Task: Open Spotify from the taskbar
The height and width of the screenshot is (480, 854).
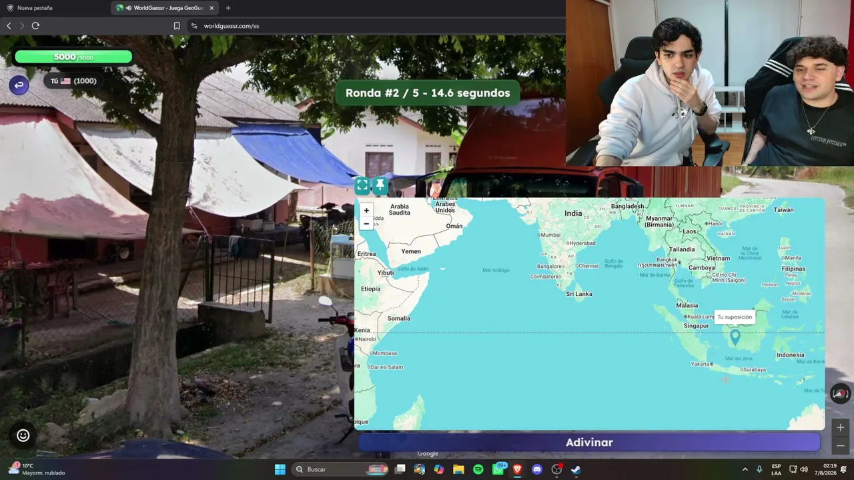Action: click(x=478, y=469)
